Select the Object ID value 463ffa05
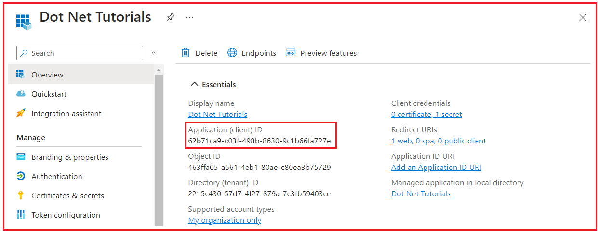The image size is (598, 232). click(x=260, y=168)
